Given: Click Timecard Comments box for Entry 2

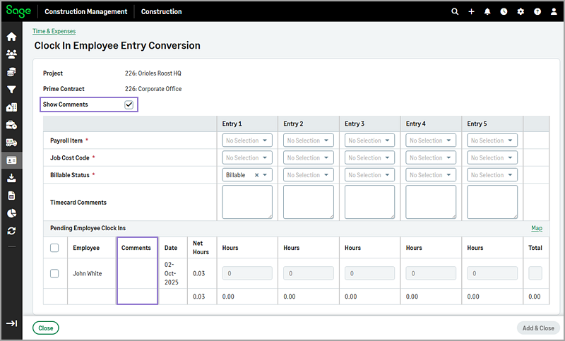Looking at the screenshot, I should pos(309,202).
